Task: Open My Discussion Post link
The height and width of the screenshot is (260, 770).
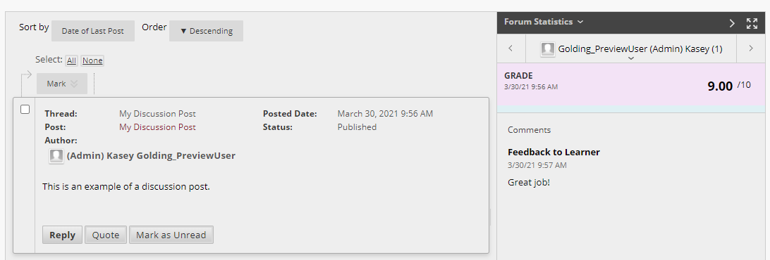Action: (158, 127)
